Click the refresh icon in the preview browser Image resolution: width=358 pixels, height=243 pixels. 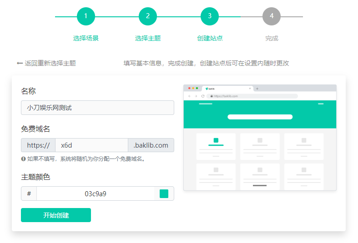coord(202,96)
